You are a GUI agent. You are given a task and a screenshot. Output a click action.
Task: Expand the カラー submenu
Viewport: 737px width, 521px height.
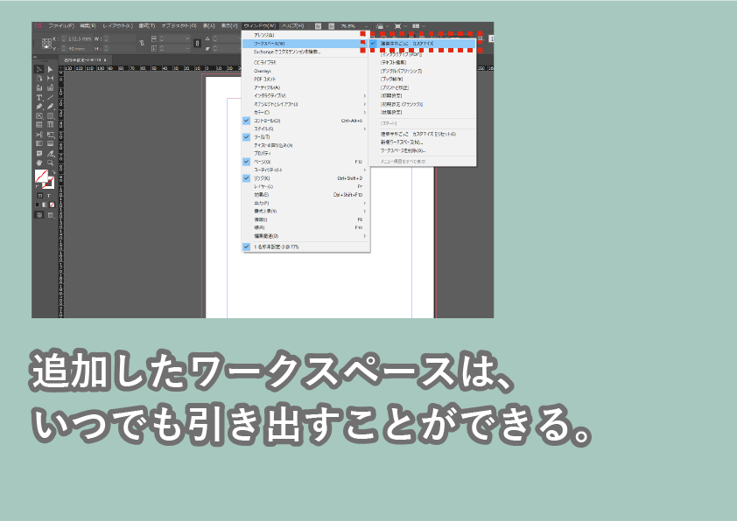pyautogui.click(x=304, y=113)
